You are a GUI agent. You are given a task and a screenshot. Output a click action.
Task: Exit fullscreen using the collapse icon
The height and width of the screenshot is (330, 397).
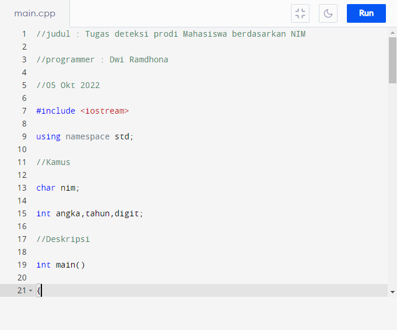[x=300, y=13]
